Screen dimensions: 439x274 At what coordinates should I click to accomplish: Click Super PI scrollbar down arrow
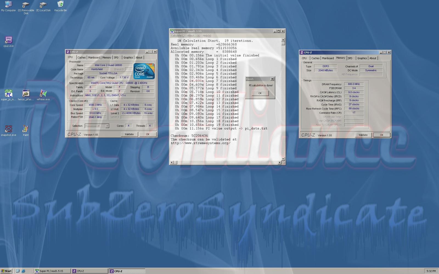(x=283, y=159)
